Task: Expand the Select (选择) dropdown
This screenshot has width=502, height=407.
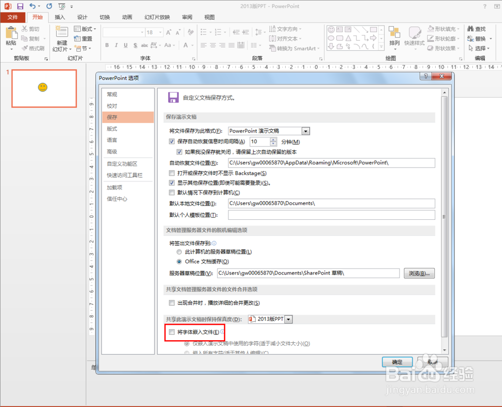Action: 488,48
